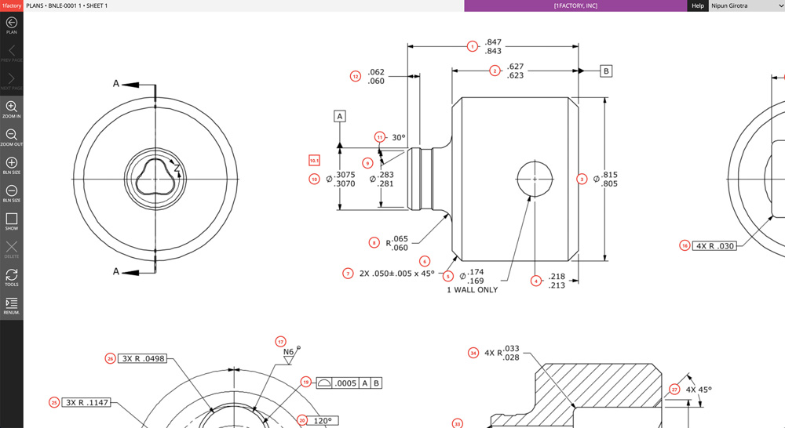
Task: Click the Show square icon
Action: (x=12, y=222)
